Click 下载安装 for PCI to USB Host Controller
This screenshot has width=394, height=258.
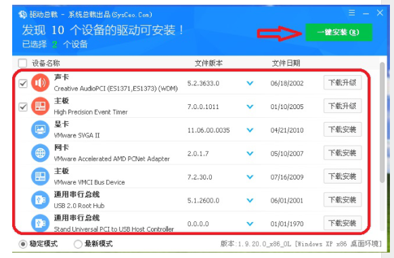point(343,223)
